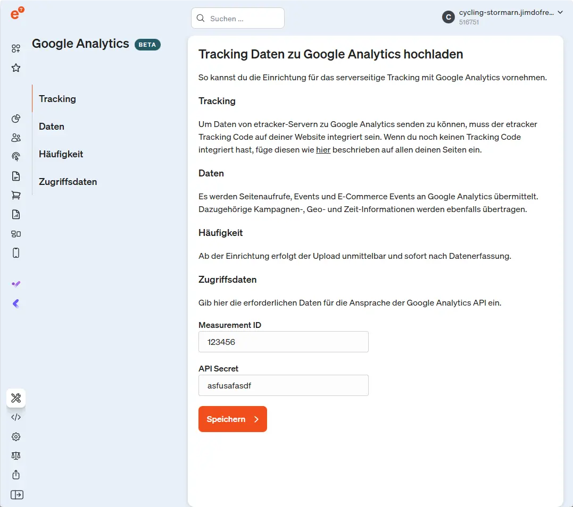573x507 pixels.
Task: Expand the sidebar panel toggle icon
Action: point(16,495)
